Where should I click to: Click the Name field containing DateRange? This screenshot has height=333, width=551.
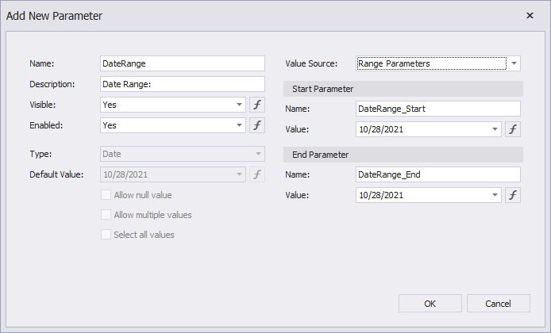182,63
